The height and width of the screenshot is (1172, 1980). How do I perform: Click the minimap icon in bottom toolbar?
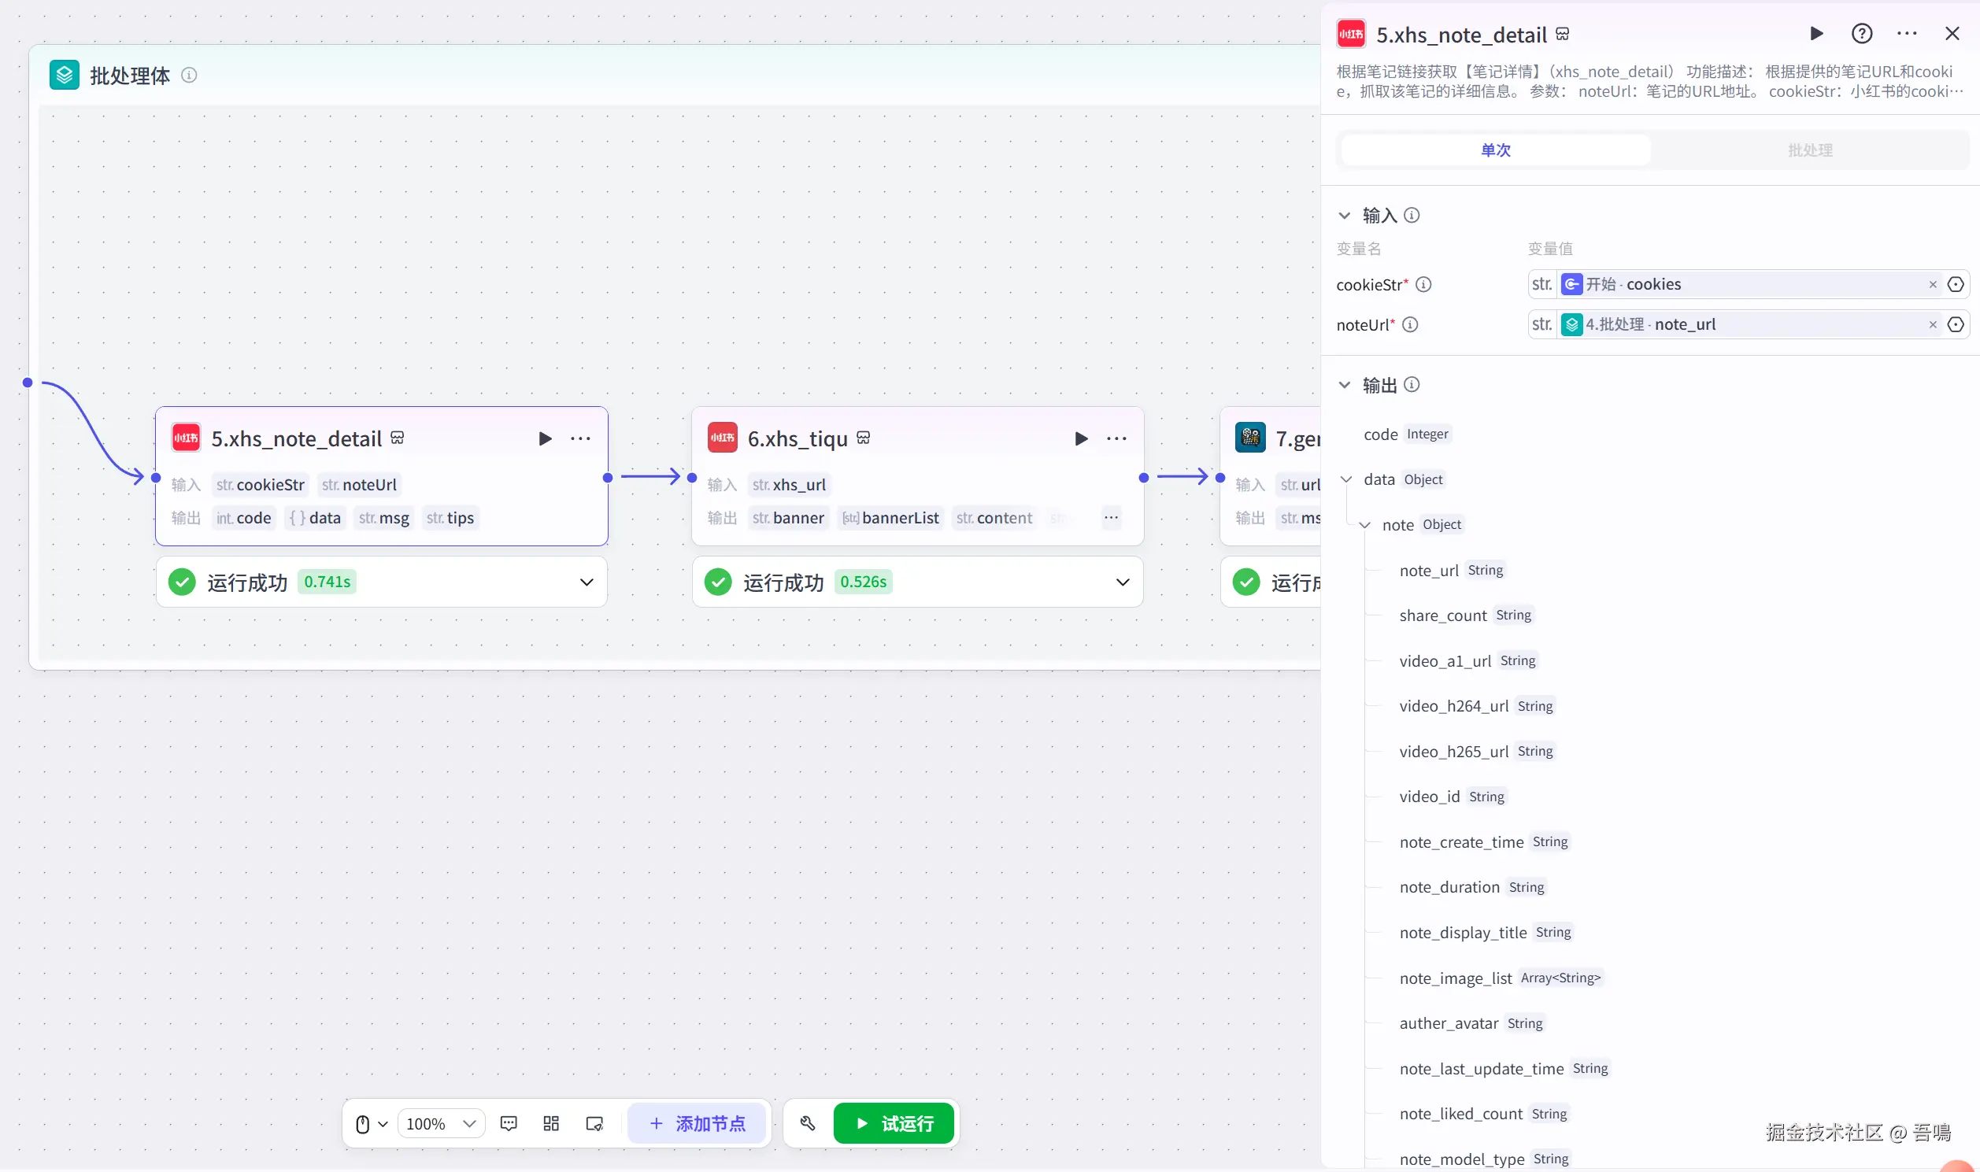coord(594,1123)
